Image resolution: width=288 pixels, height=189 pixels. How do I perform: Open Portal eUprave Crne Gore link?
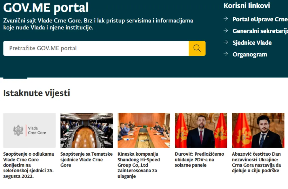[260, 19]
